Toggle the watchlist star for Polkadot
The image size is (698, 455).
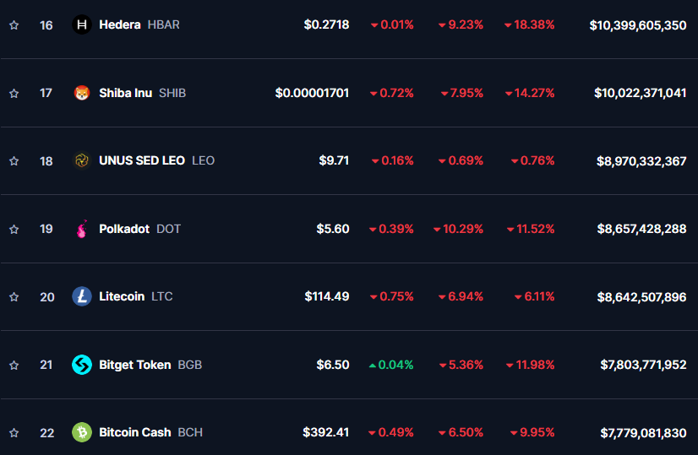click(14, 229)
